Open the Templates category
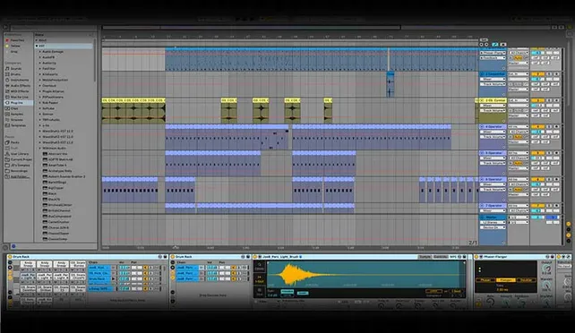The width and height of the screenshot is (575, 333). click(x=18, y=125)
